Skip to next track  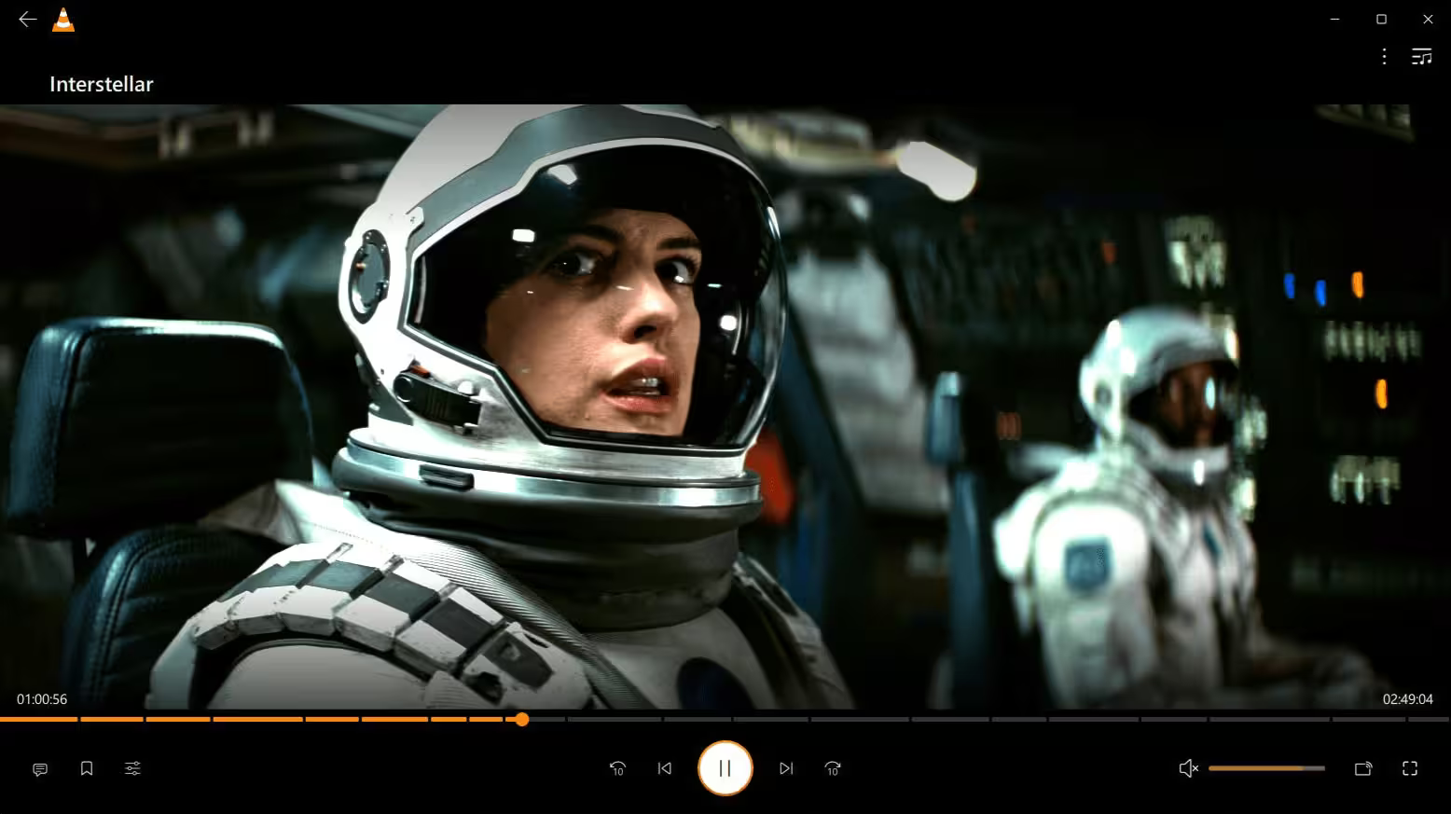(786, 768)
